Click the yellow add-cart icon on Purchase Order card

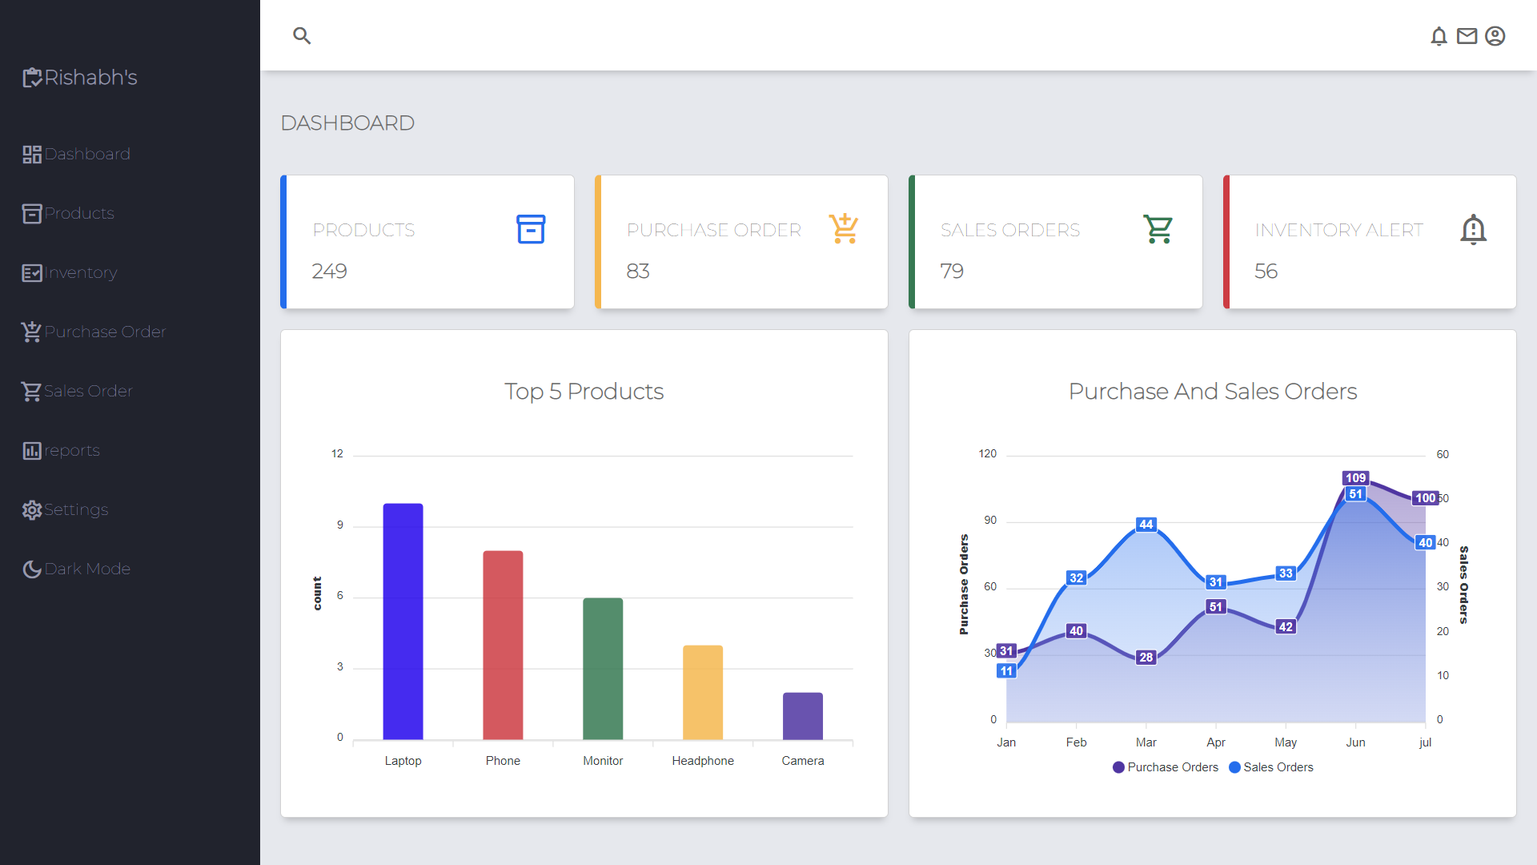point(844,228)
